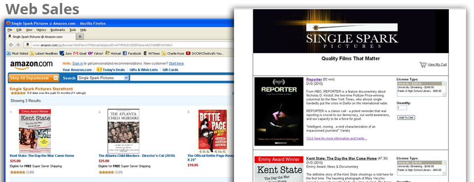
Task: Click the (3) review count under Kent State
Action: [x=32, y=172]
